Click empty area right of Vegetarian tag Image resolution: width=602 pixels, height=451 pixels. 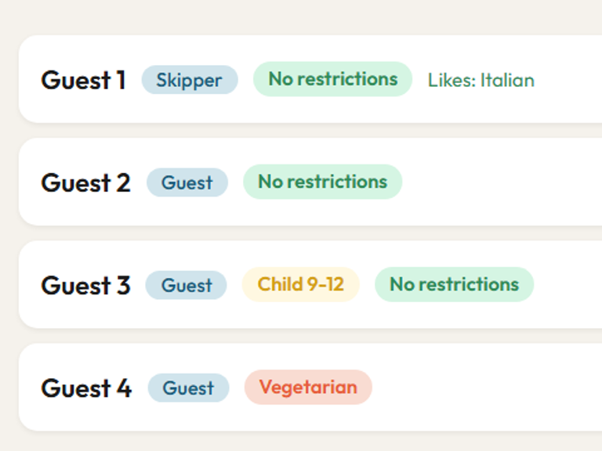486,388
